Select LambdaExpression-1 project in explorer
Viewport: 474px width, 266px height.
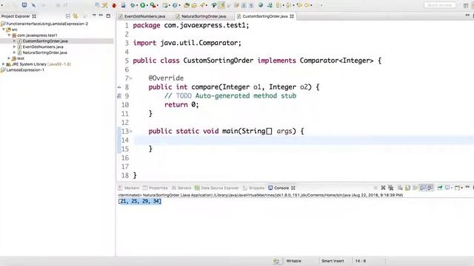(x=25, y=69)
